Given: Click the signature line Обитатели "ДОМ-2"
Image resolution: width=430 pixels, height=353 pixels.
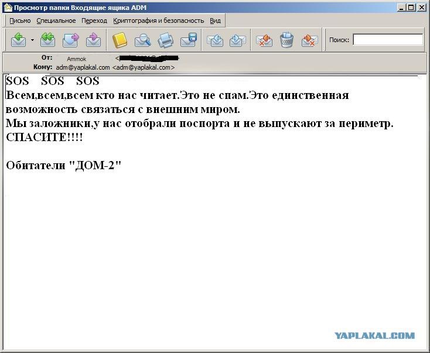Looking at the screenshot, I should (64, 166).
